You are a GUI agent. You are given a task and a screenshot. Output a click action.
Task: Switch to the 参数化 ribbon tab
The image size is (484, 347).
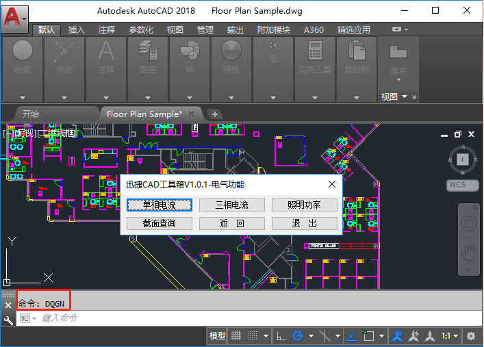141,30
